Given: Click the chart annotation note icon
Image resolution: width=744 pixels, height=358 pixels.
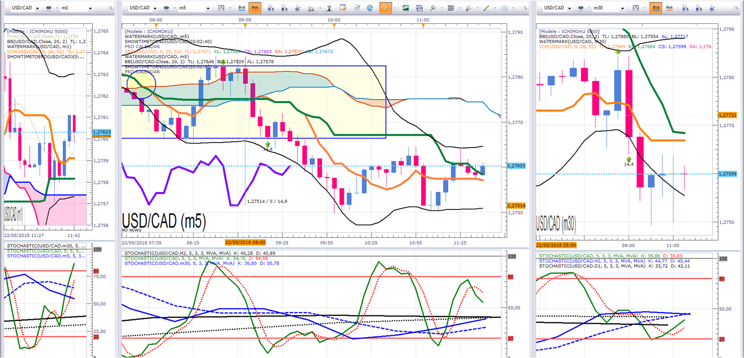Looking at the screenshot, I should [343, 8].
